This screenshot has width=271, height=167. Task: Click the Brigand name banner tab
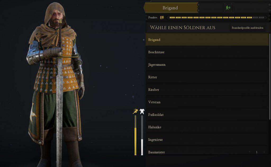click(171, 8)
